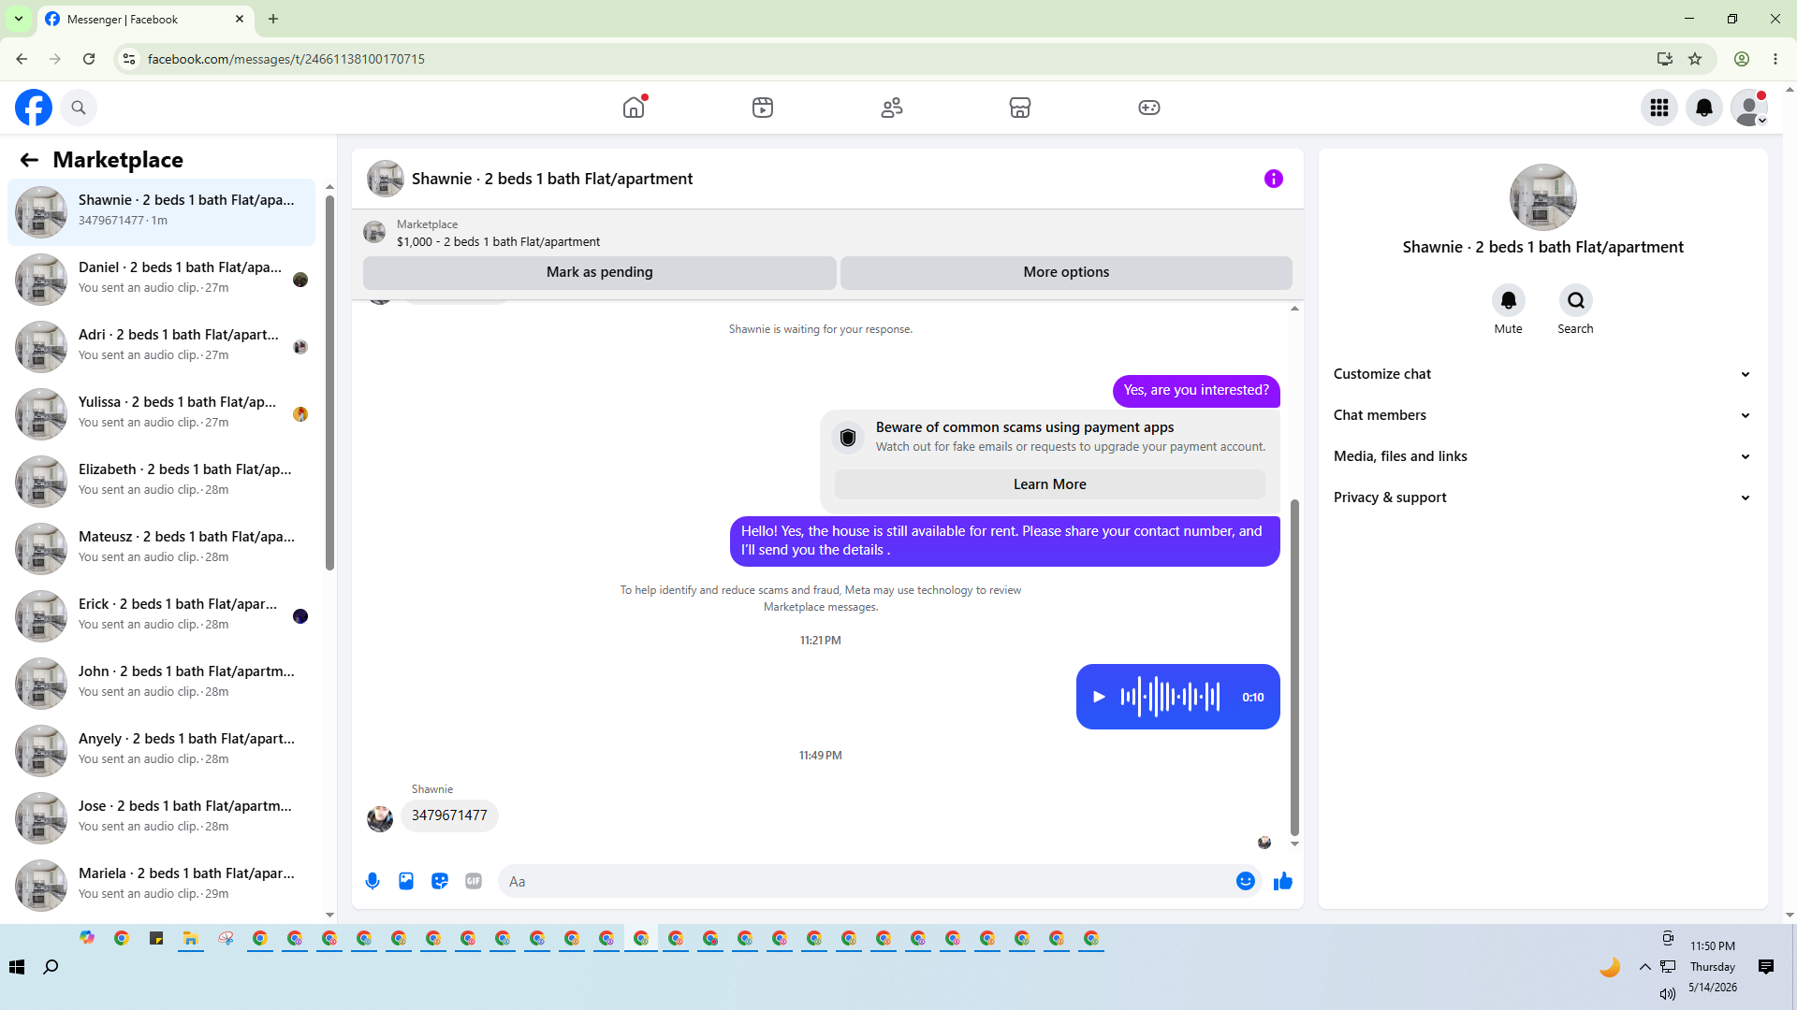1797x1010 pixels.
Task: Open the $1,000 Marketplace listing link
Action: click(x=498, y=242)
